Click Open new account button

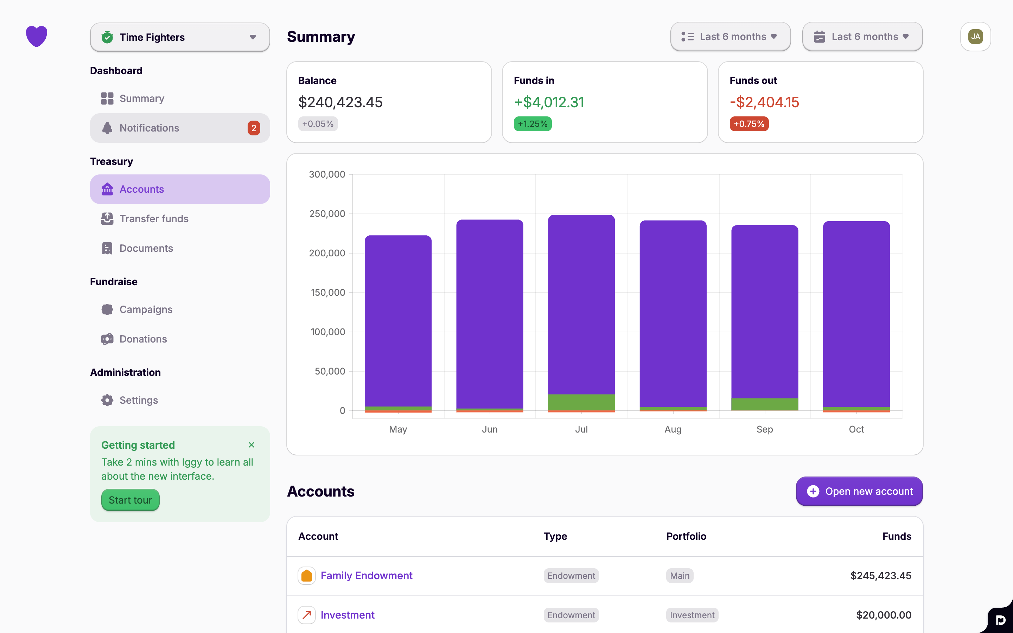point(859,491)
